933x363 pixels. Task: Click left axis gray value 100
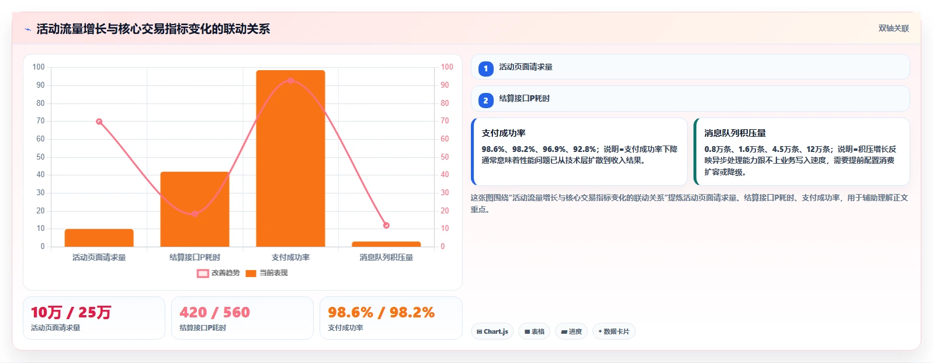click(39, 67)
